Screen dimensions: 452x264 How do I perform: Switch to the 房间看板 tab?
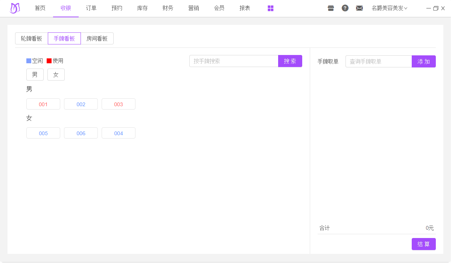(x=97, y=38)
